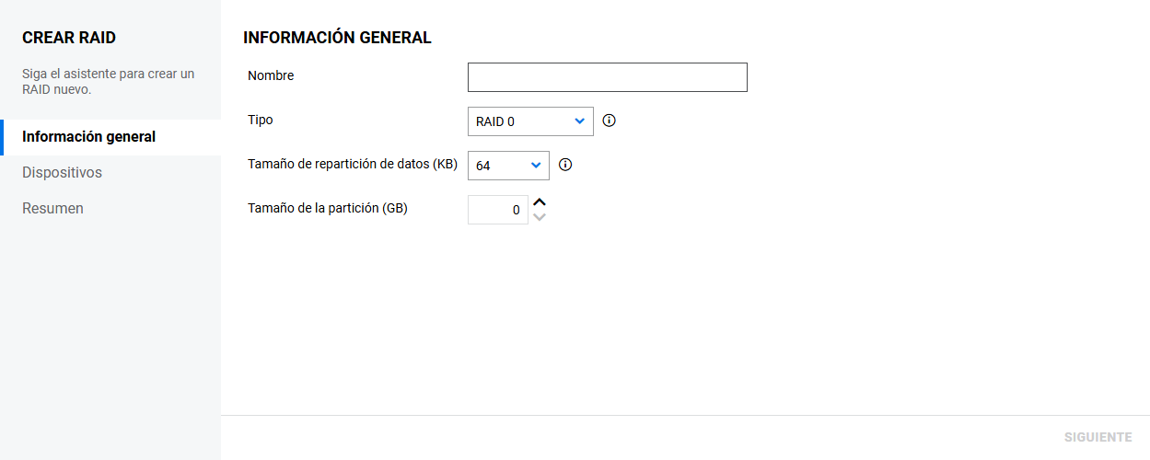1150x460 pixels.
Task: Click the info icon beside stripe size dropdown
Action: coord(565,166)
